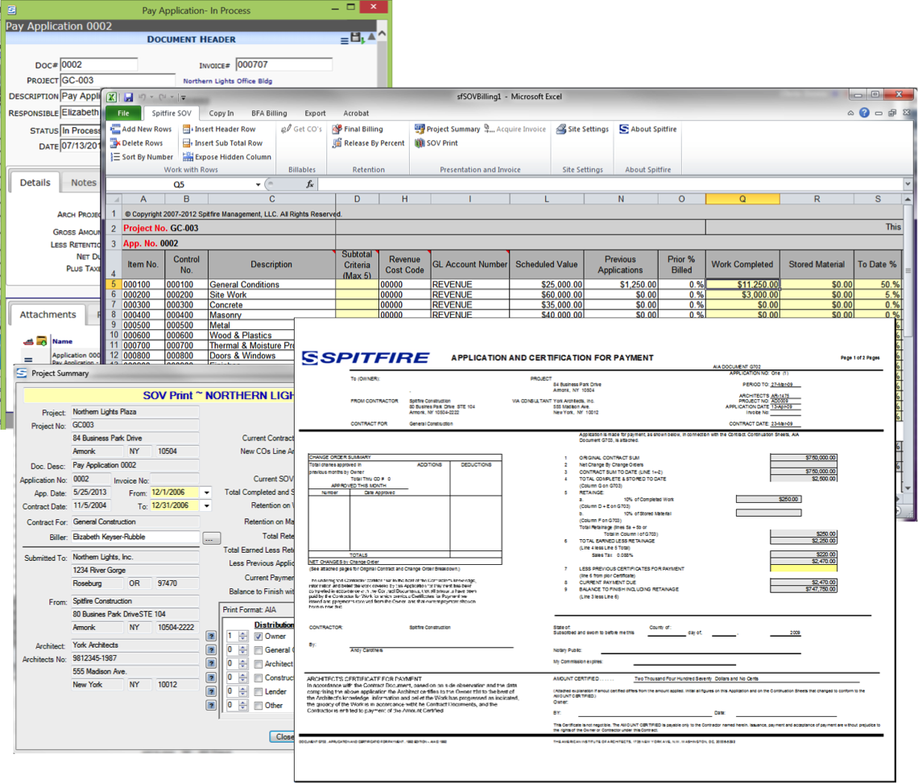The width and height of the screenshot is (918, 783).
Task: Click the Lender copies spinner control
Action: pyautogui.click(x=243, y=691)
